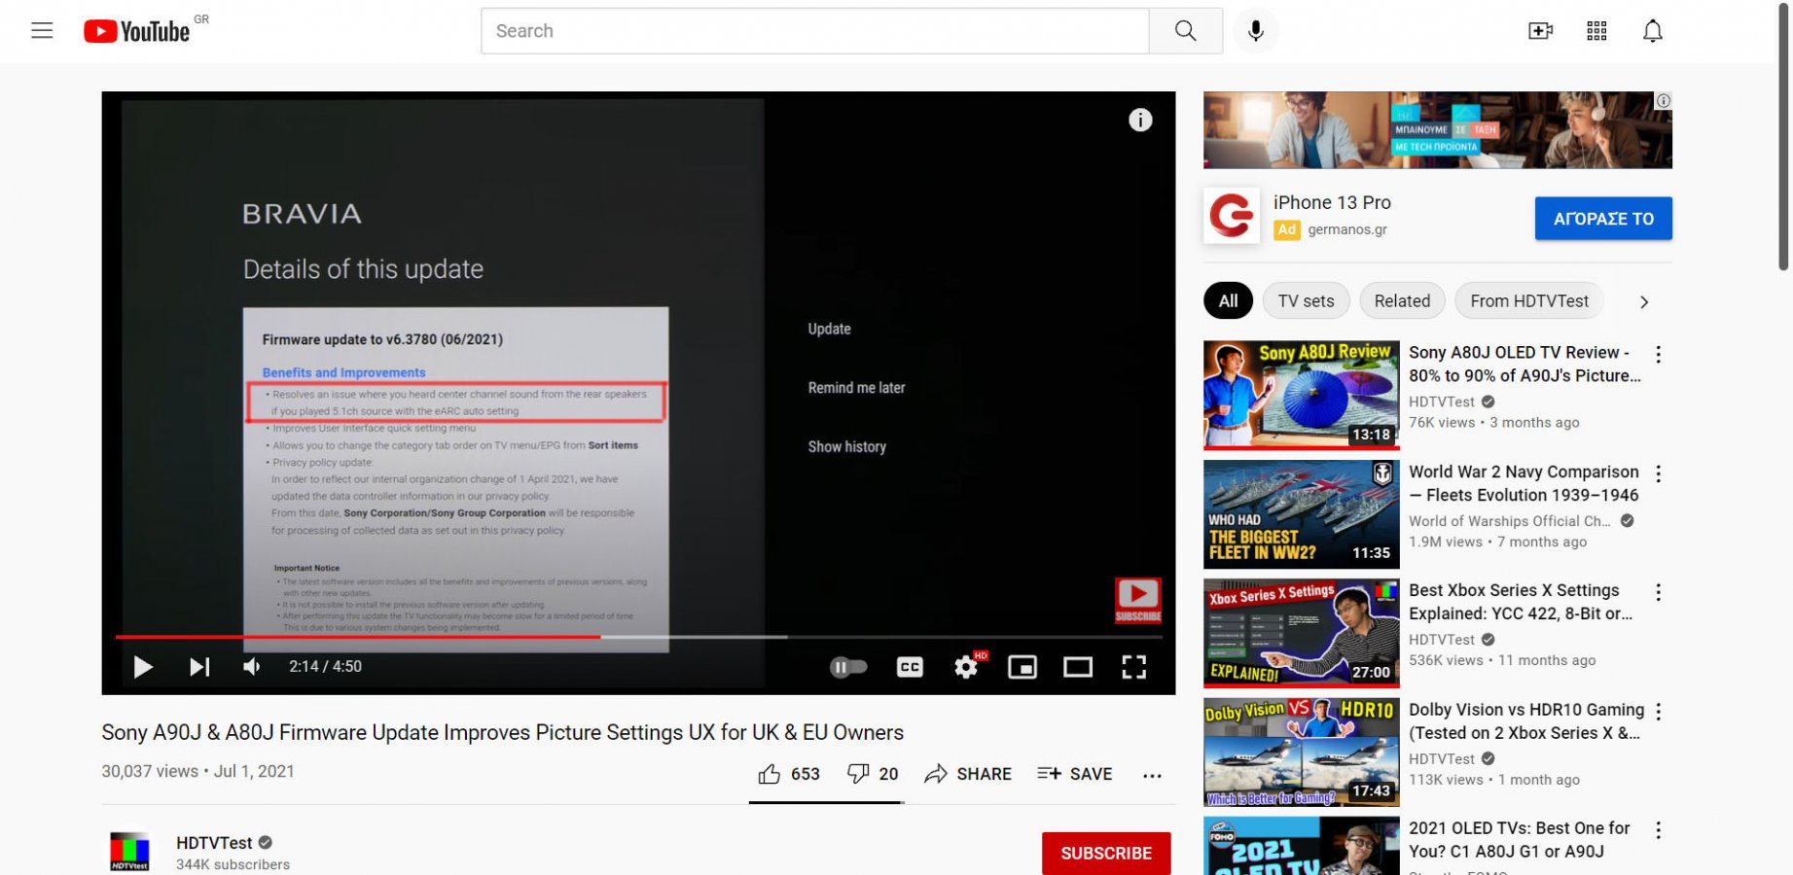This screenshot has width=1793, height=875.
Task: Subscribe to HDTVTest channel
Action: tap(1106, 854)
